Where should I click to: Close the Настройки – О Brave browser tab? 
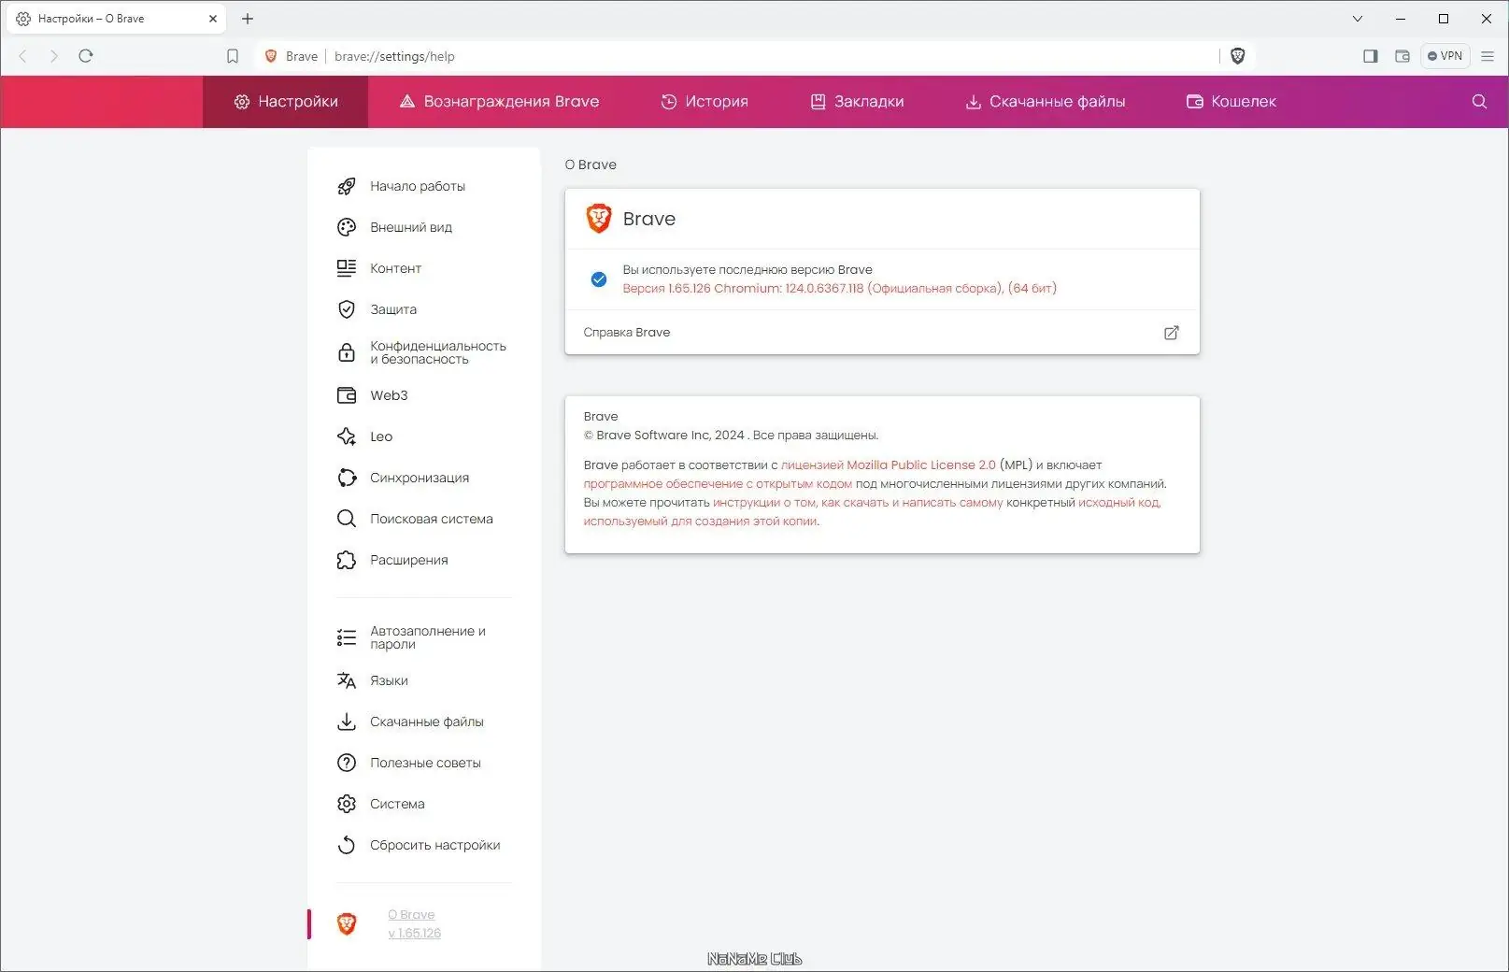(x=213, y=19)
